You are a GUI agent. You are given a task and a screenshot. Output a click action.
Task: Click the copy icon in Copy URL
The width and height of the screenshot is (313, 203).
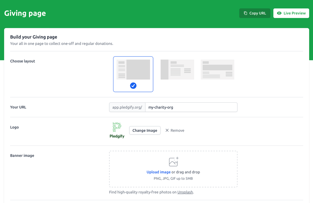[x=245, y=13]
